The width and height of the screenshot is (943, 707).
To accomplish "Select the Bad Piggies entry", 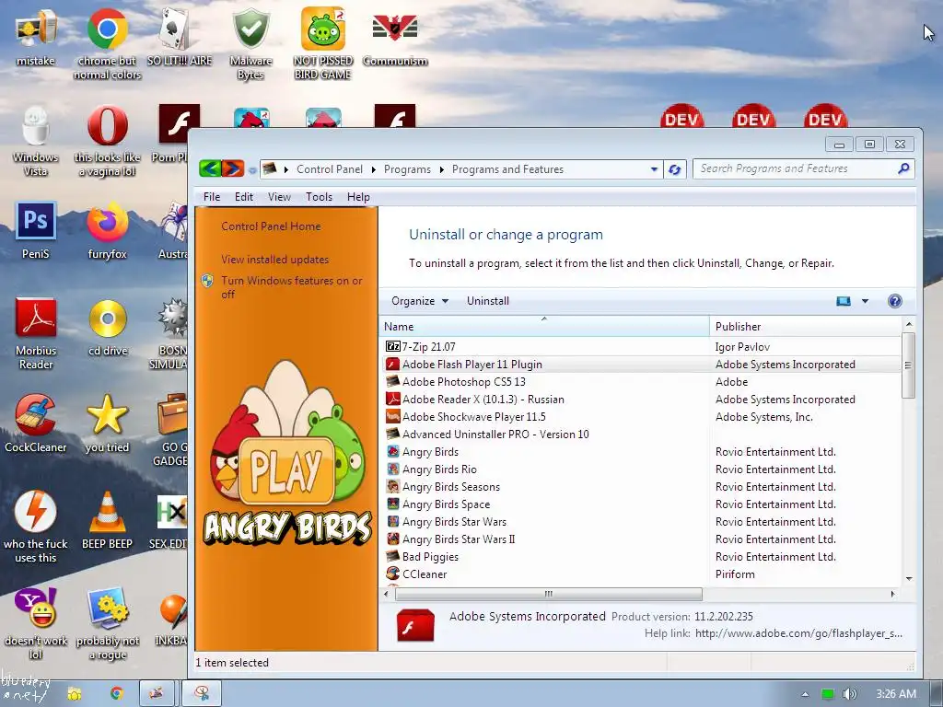I will click(642, 557).
